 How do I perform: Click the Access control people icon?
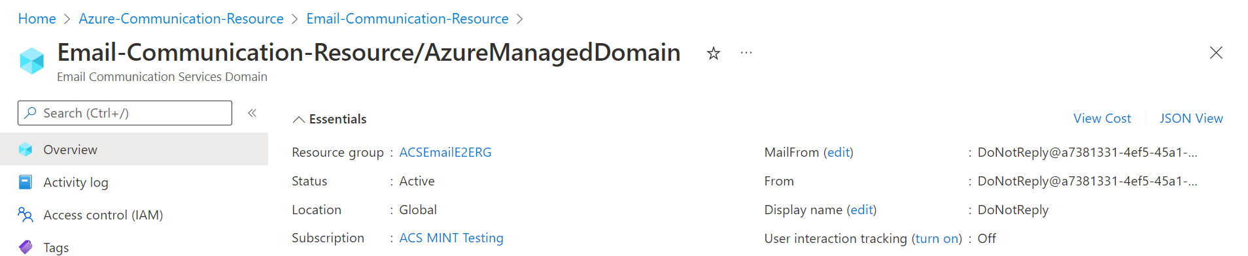(x=26, y=215)
